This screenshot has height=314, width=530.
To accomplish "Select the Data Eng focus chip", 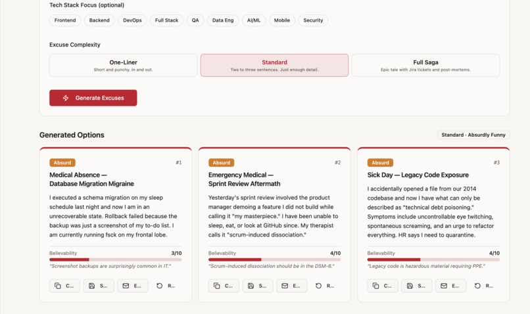I will tap(223, 20).
